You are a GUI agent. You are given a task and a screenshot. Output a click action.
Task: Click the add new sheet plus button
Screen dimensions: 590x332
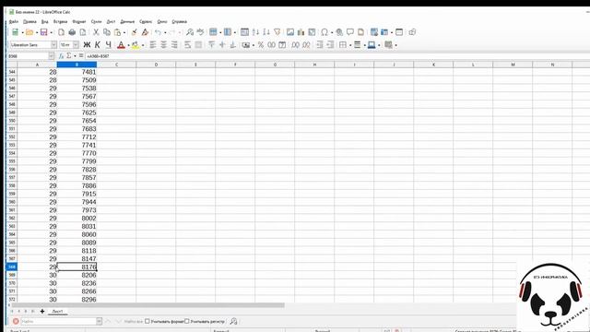[42, 312]
